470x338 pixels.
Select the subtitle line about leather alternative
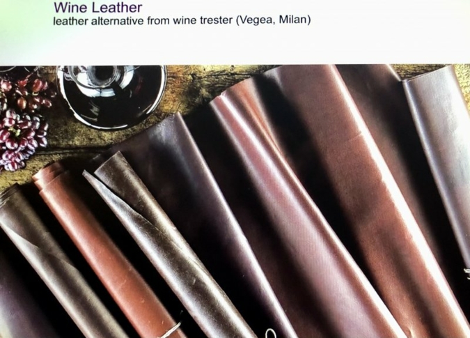click(182, 20)
